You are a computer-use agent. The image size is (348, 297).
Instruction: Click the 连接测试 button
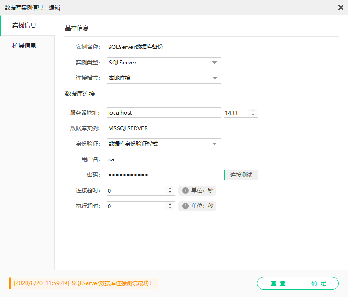[x=241, y=175]
